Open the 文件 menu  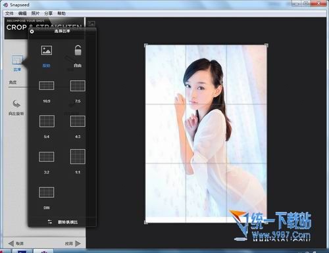pos(9,13)
